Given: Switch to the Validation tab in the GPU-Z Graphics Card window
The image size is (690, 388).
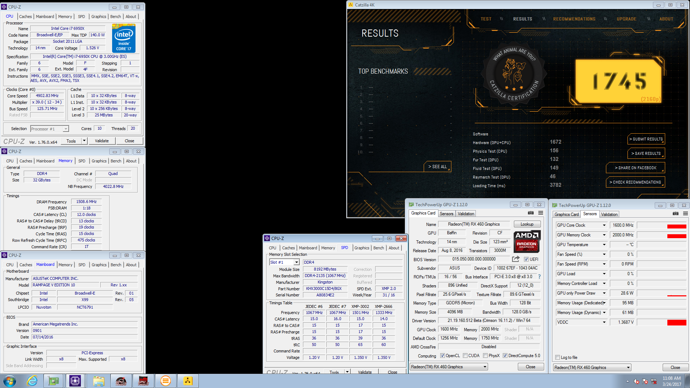Looking at the screenshot, I should click(x=466, y=214).
